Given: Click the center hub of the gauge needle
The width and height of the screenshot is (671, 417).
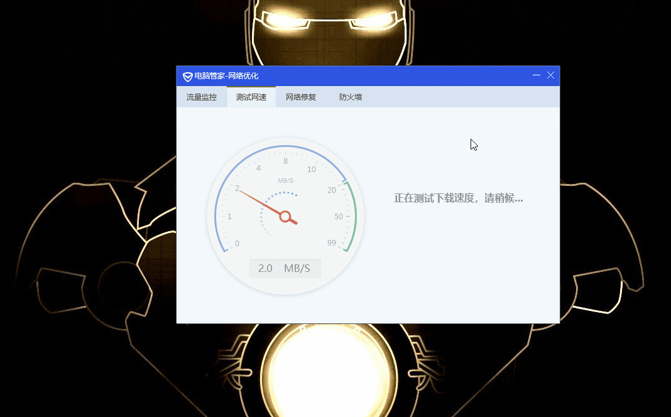Looking at the screenshot, I should [285, 217].
